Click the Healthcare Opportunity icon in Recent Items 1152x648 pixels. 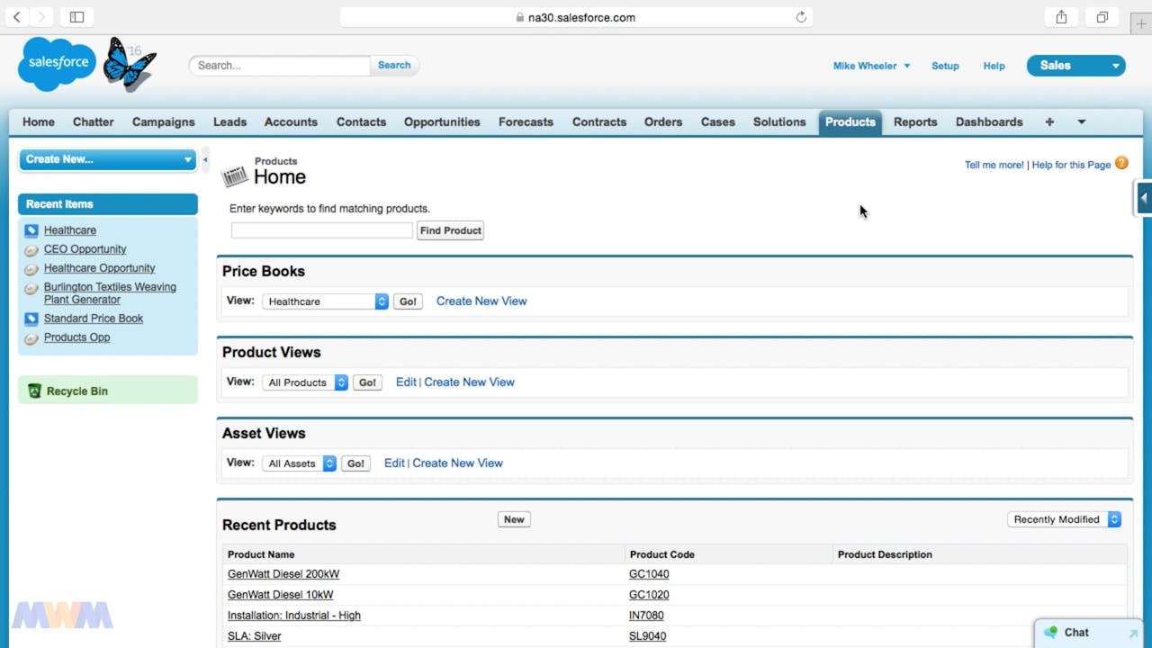pos(31,268)
